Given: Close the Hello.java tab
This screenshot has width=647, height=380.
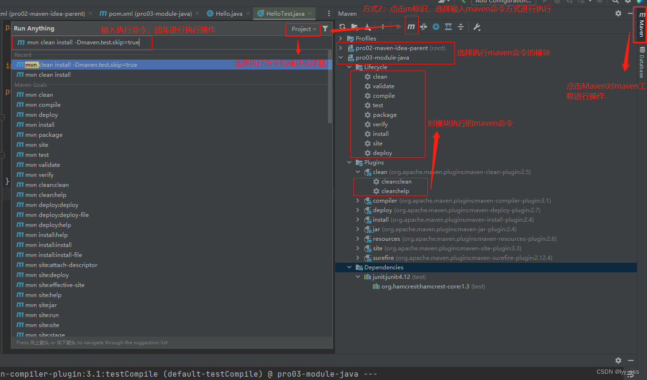Looking at the screenshot, I should (x=248, y=14).
